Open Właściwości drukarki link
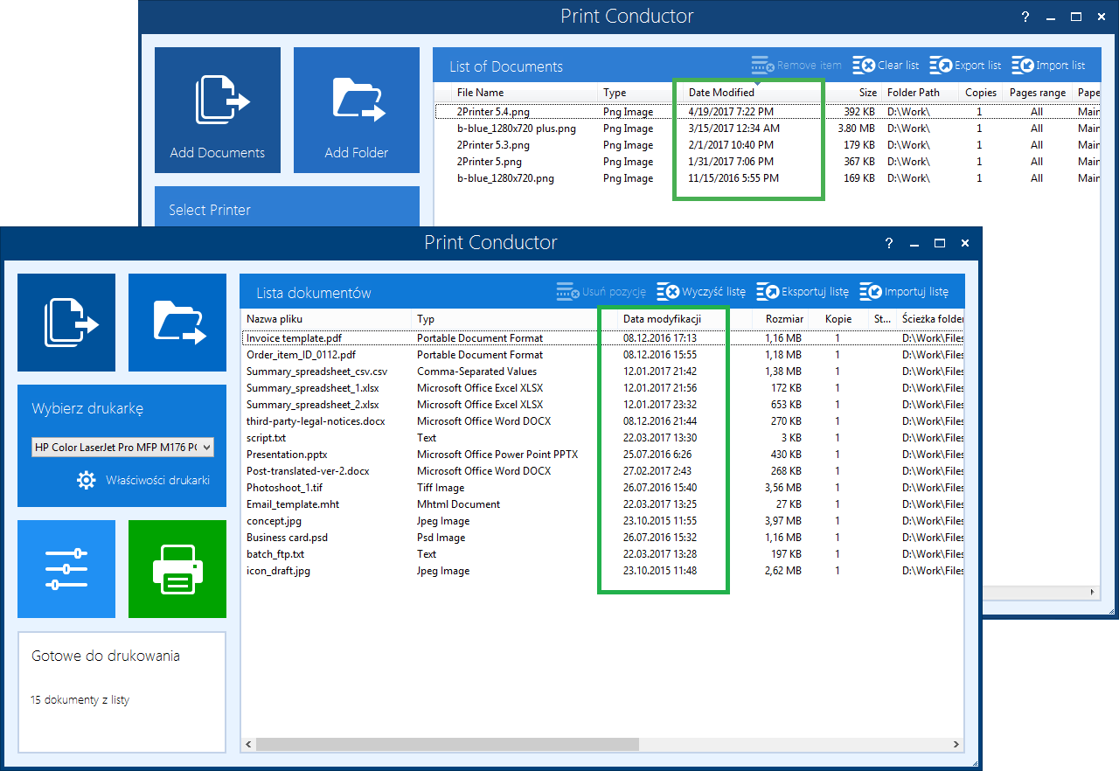Screen dimensions: 1119x771 (157, 480)
